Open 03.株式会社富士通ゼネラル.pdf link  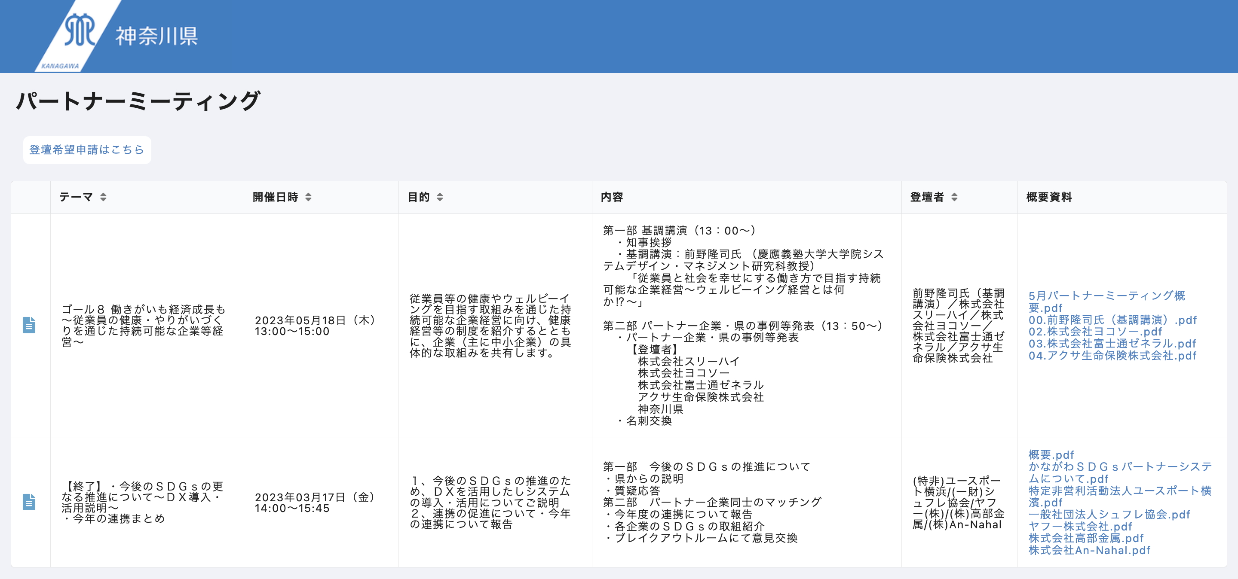(1112, 344)
